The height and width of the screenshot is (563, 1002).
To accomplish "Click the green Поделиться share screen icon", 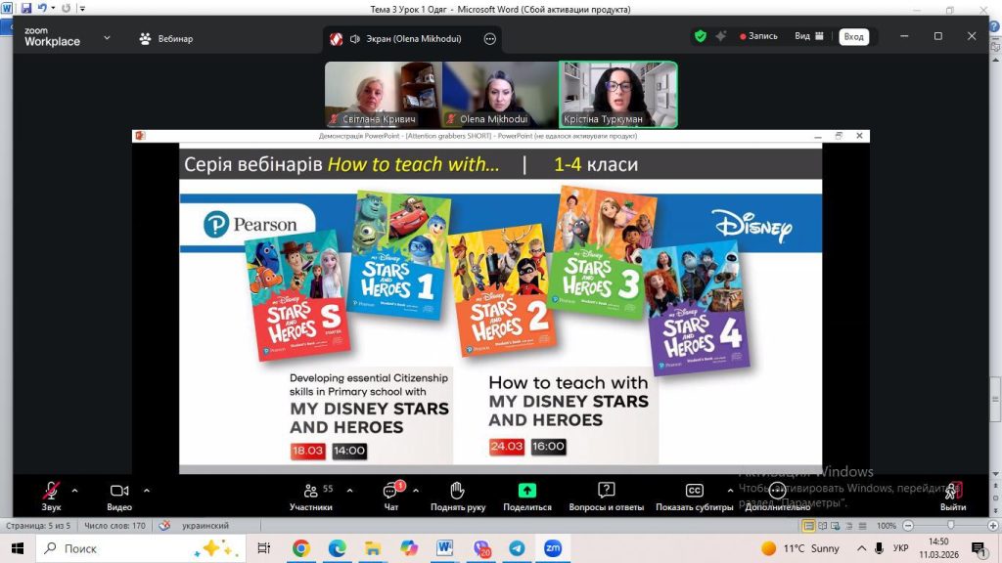I will coord(526,491).
